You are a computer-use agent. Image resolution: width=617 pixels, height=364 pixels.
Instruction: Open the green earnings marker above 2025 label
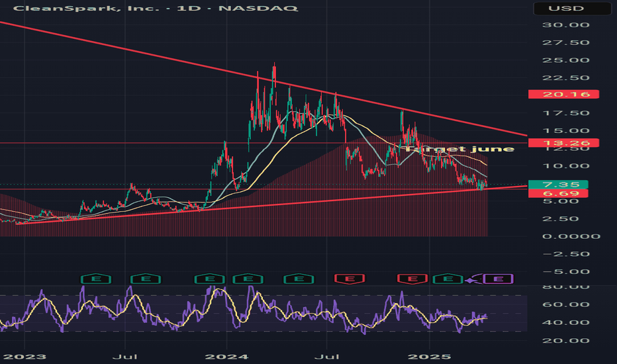click(x=448, y=279)
